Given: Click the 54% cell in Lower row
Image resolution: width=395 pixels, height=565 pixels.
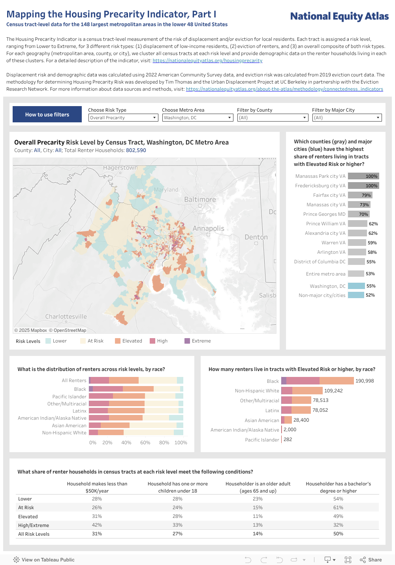Looking at the screenshot, I should [x=339, y=499].
